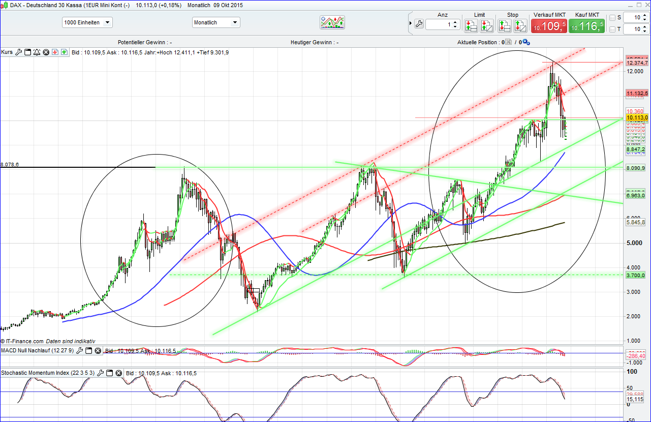Click the green buy arrow icon in Kurs toolbar
The image size is (651, 422).
pos(63,52)
